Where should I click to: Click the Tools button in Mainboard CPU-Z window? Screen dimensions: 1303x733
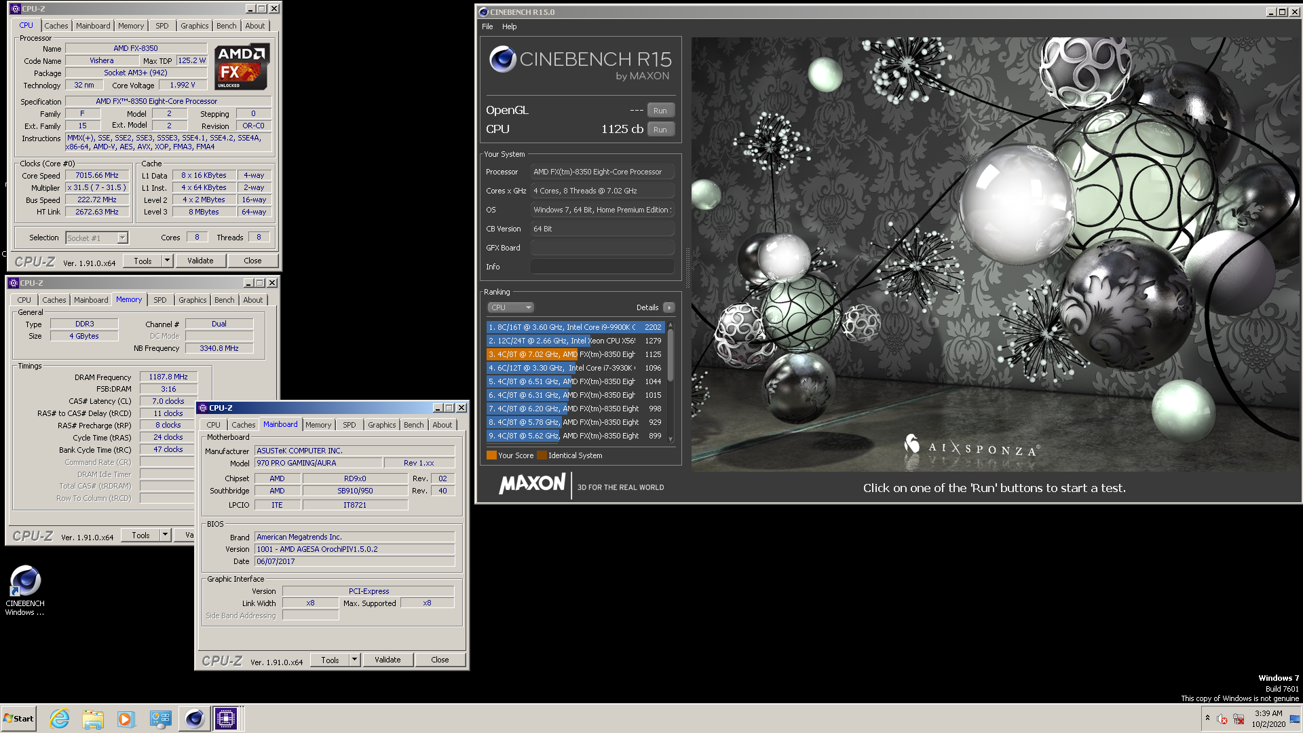click(331, 660)
